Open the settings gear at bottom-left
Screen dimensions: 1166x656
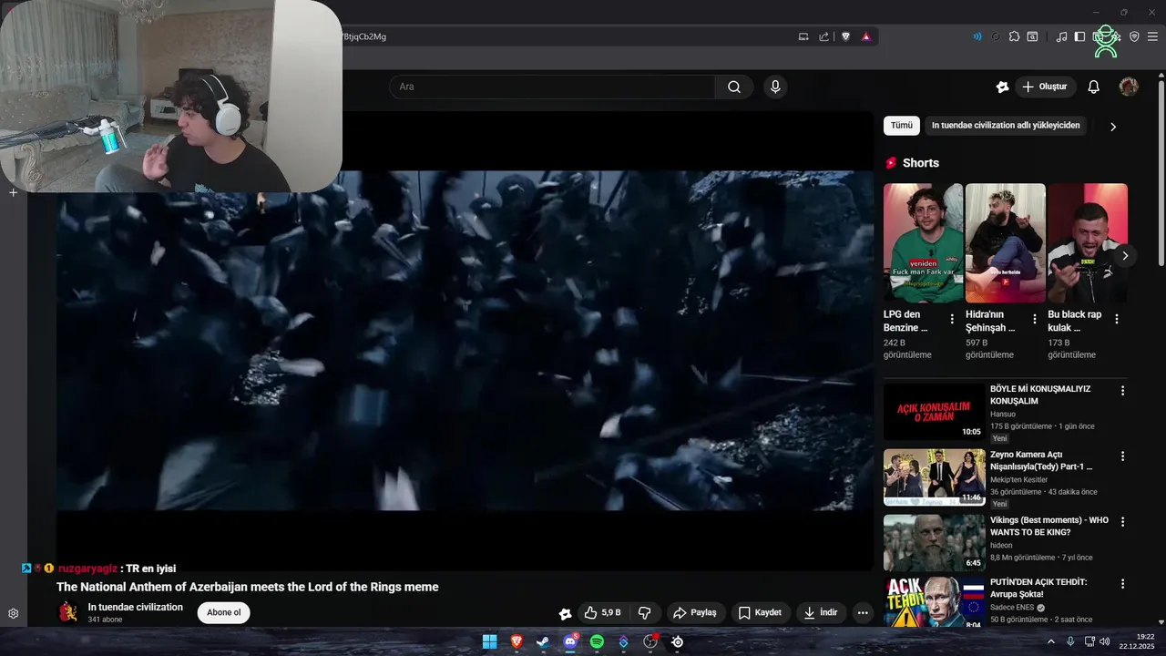(13, 613)
